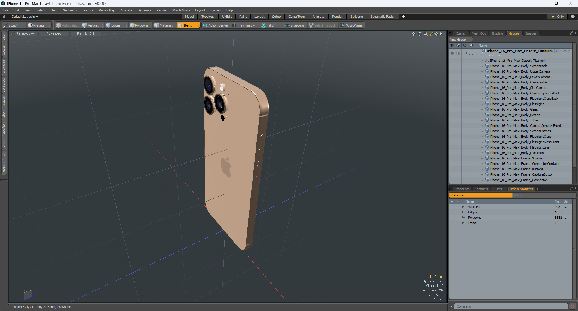Select the Sculpt tool icon
578x311 pixels.
[x=5, y=25]
